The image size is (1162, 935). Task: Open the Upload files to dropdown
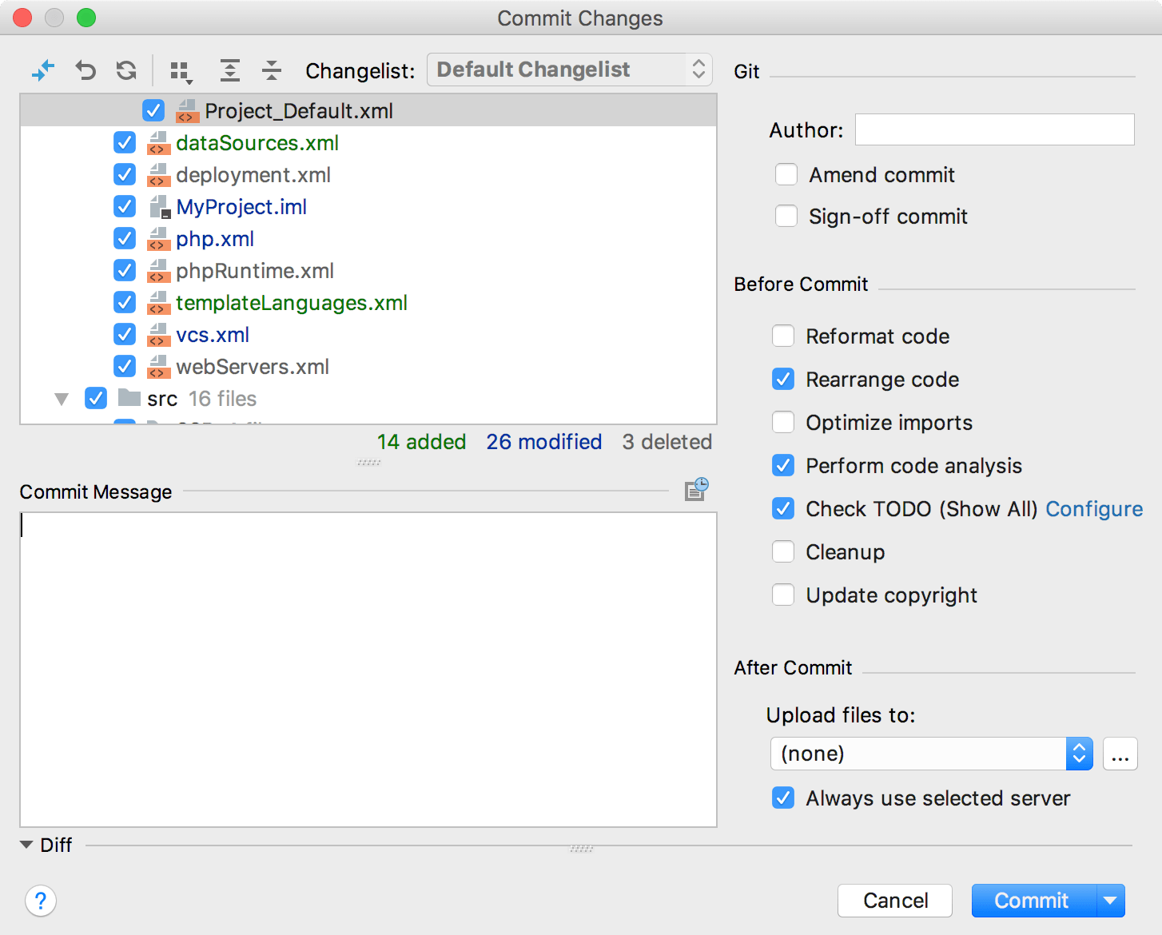tap(931, 754)
